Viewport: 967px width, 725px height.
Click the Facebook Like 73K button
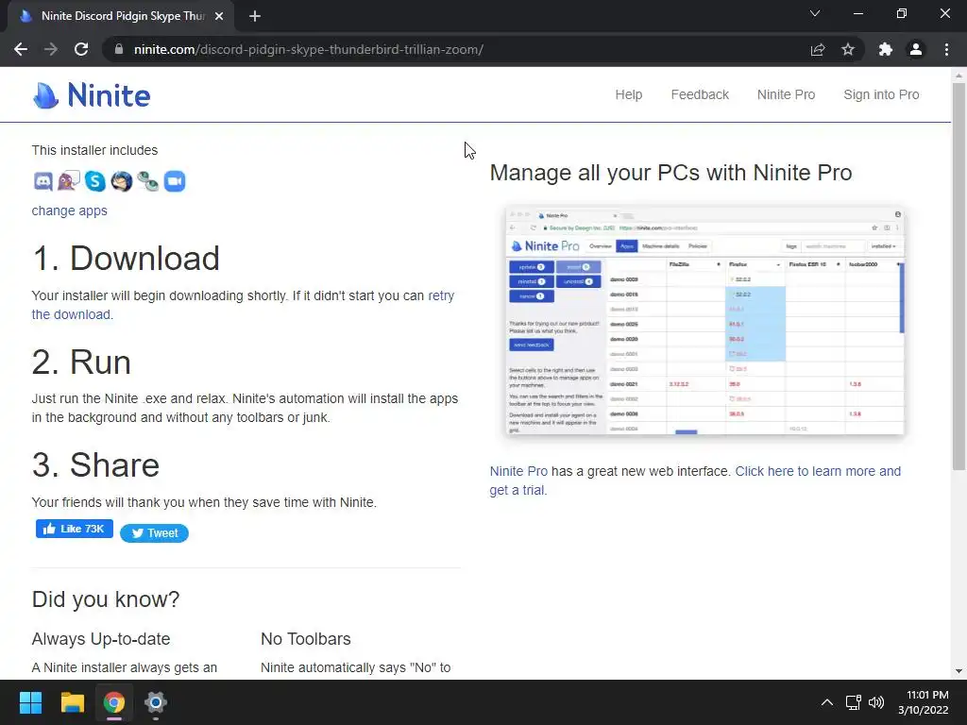74,529
